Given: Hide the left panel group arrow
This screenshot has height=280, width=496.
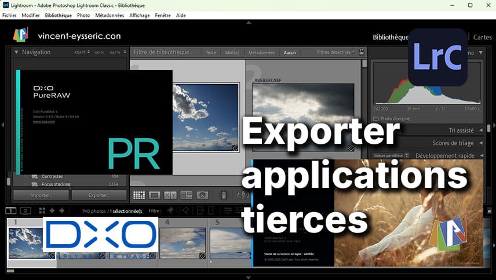Looking at the screenshot, I should tap(2, 125).
